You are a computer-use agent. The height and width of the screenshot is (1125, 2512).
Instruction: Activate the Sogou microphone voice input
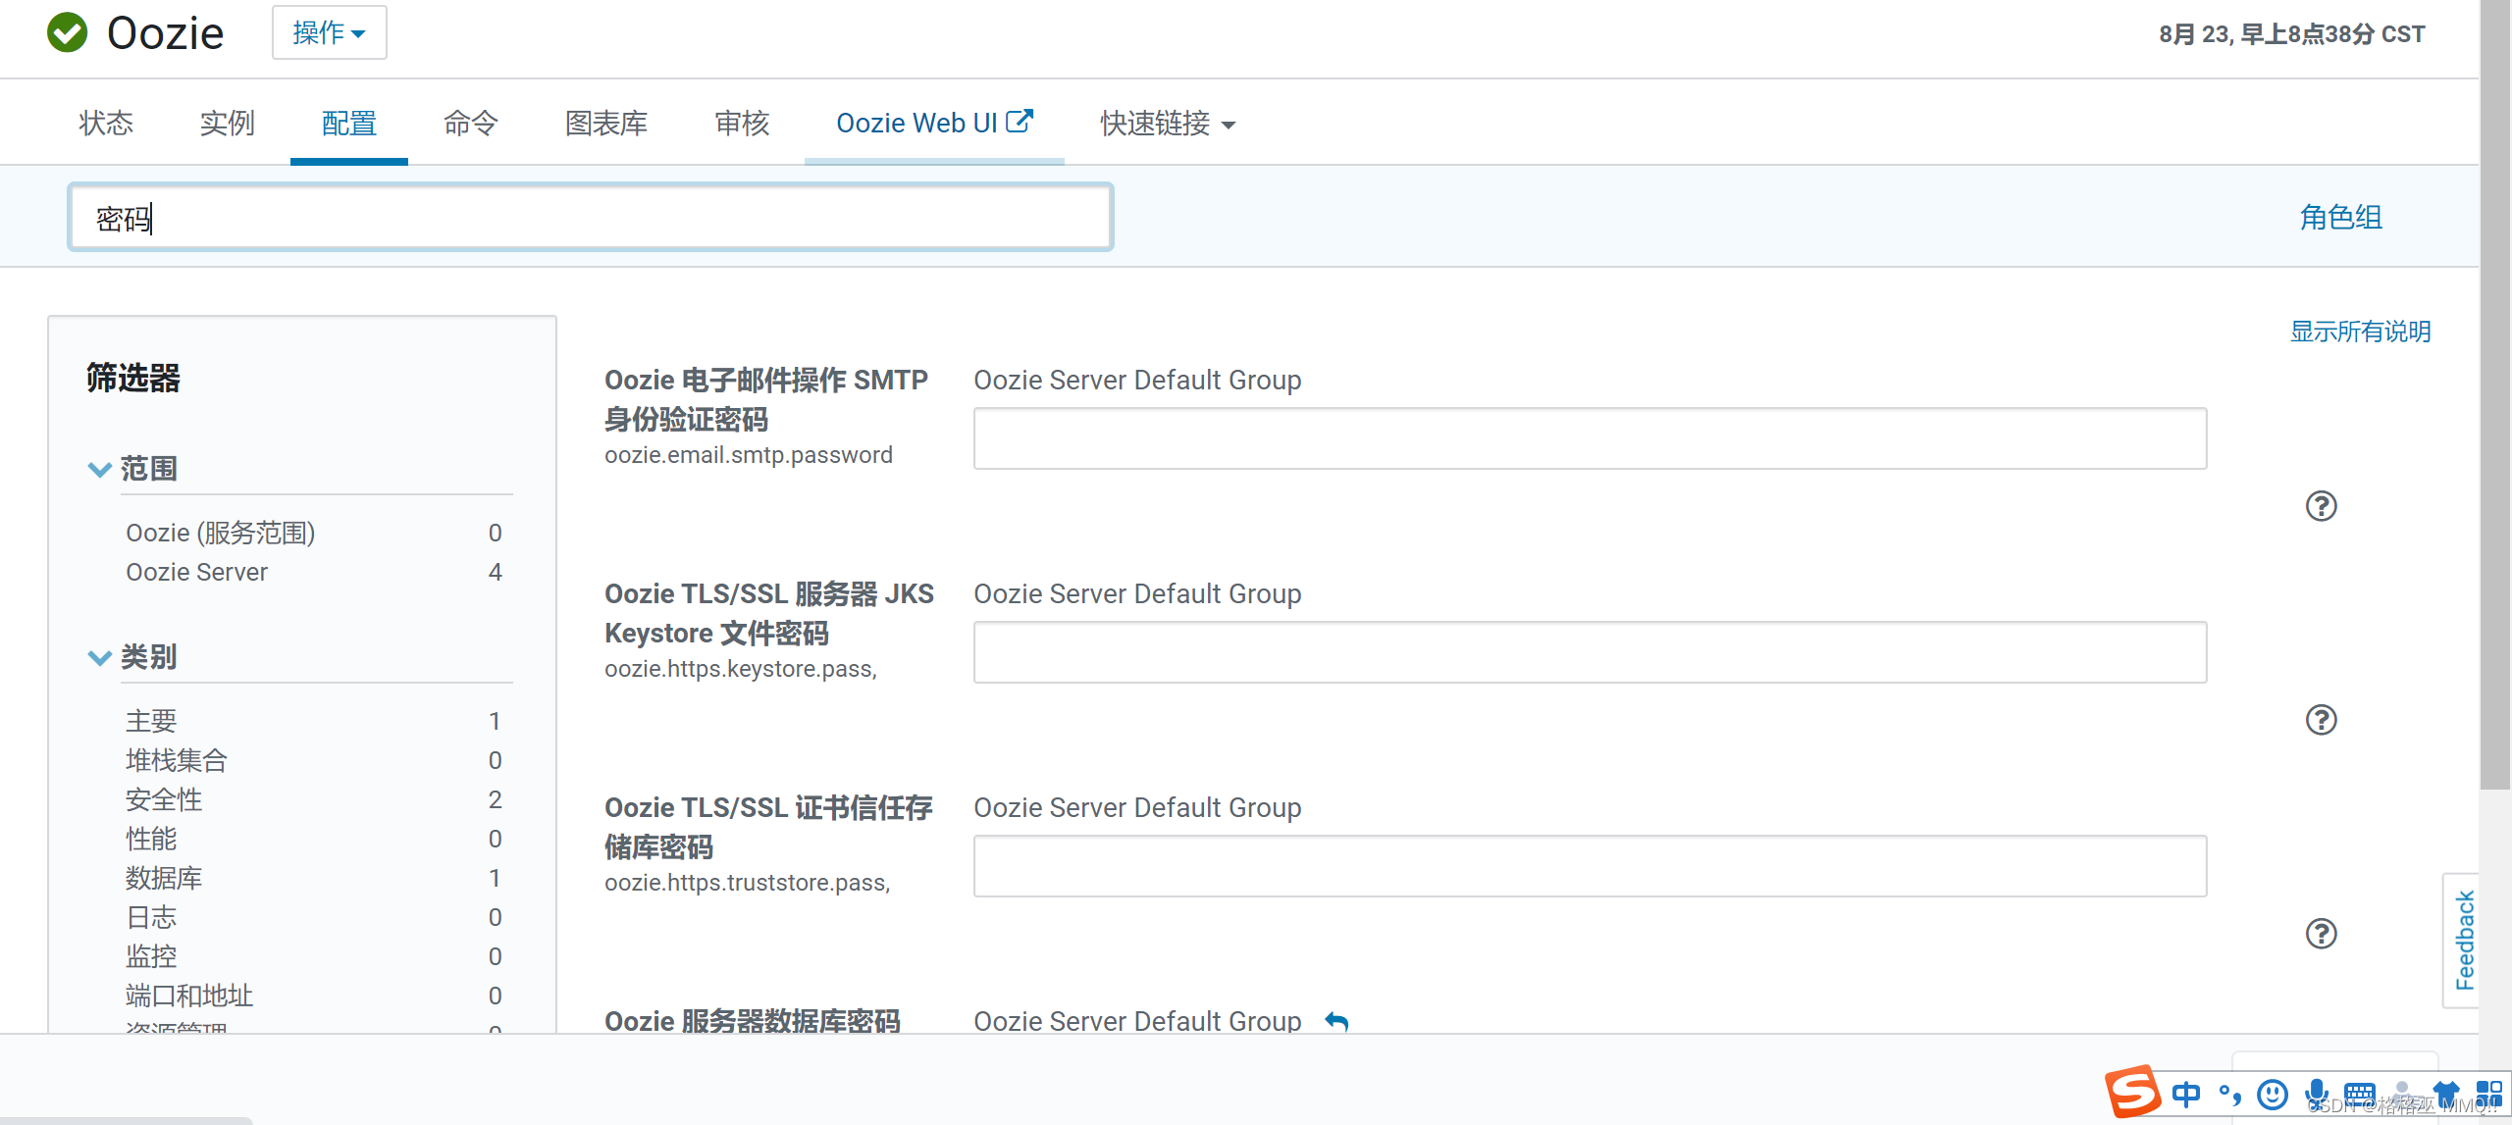tap(2317, 1094)
